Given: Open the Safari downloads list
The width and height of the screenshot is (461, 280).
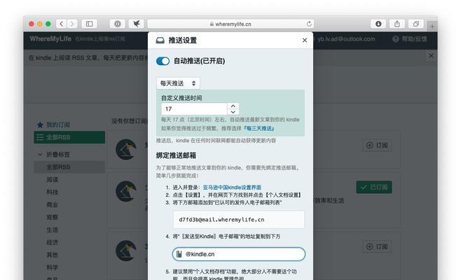Looking at the screenshot, I should point(380,24).
